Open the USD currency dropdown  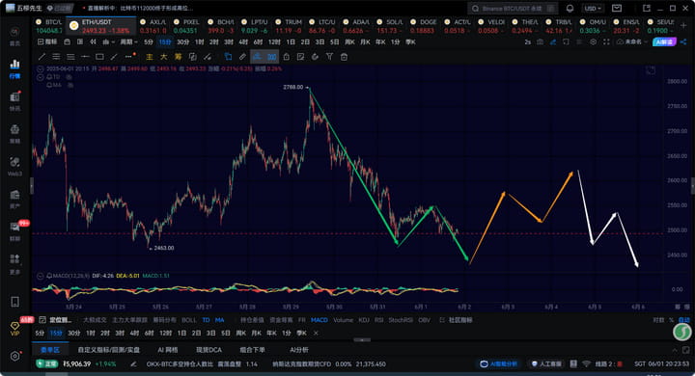click(593, 9)
